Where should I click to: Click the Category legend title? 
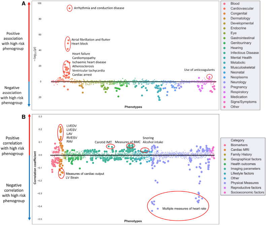click(x=237, y=140)
